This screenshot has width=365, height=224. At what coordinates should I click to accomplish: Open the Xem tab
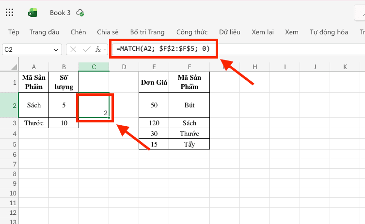pyautogui.click(x=292, y=32)
